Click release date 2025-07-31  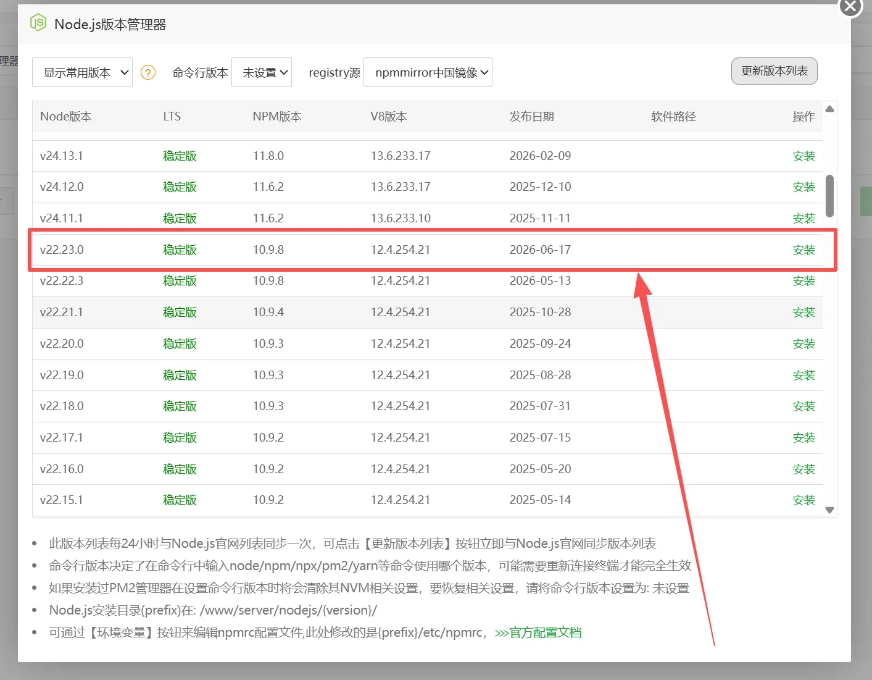[541, 406]
